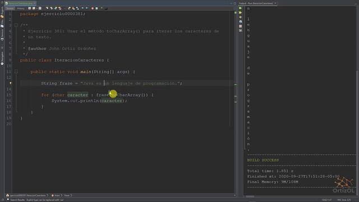Click the output Settings wrench icon
Viewport: 359px width, 202px height.
(x=240, y=30)
